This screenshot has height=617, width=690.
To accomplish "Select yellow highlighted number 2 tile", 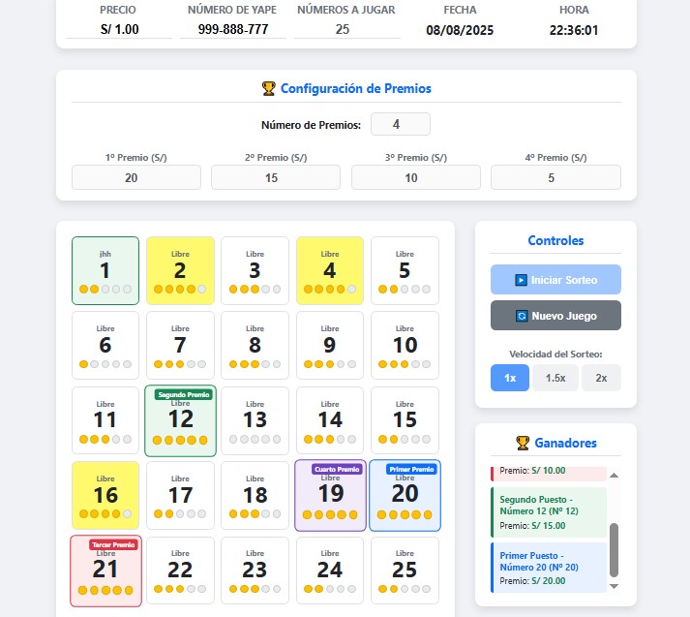I will click(x=180, y=270).
